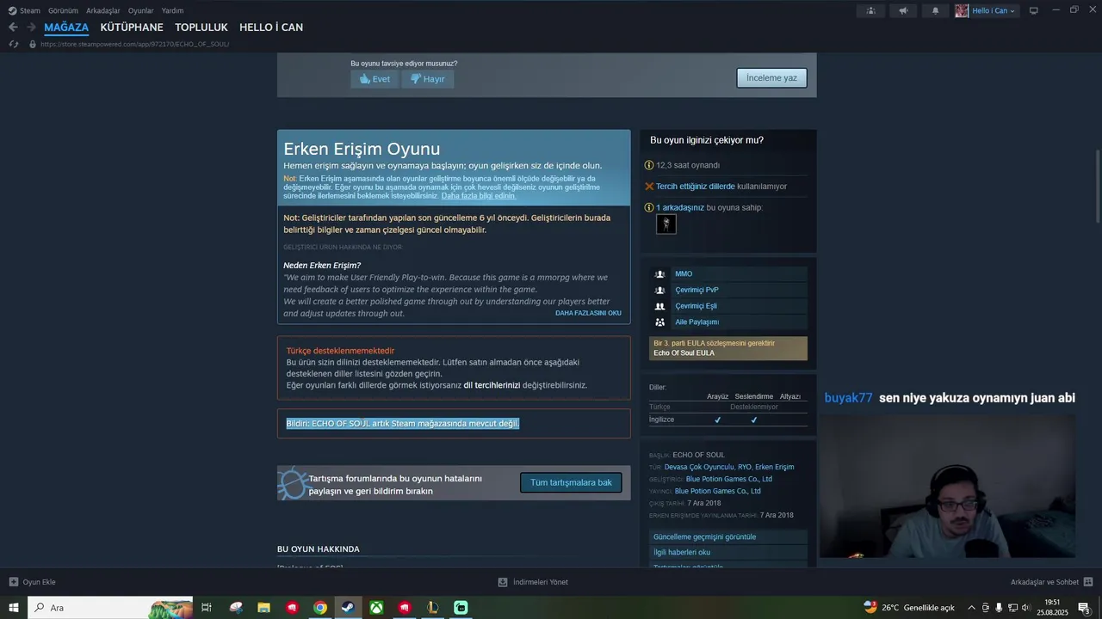This screenshot has width=1102, height=619.
Task: Click the store URL address field
Action: [x=135, y=44]
